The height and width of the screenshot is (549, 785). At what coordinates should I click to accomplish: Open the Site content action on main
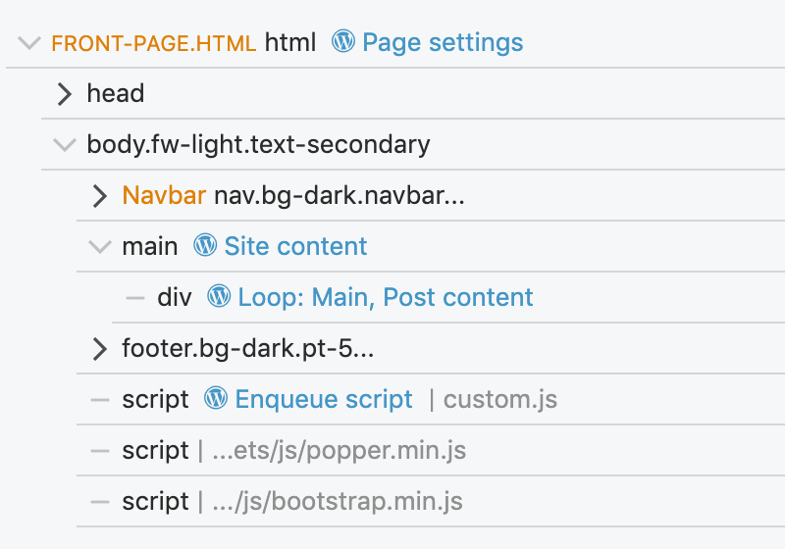(x=295, y=246)
